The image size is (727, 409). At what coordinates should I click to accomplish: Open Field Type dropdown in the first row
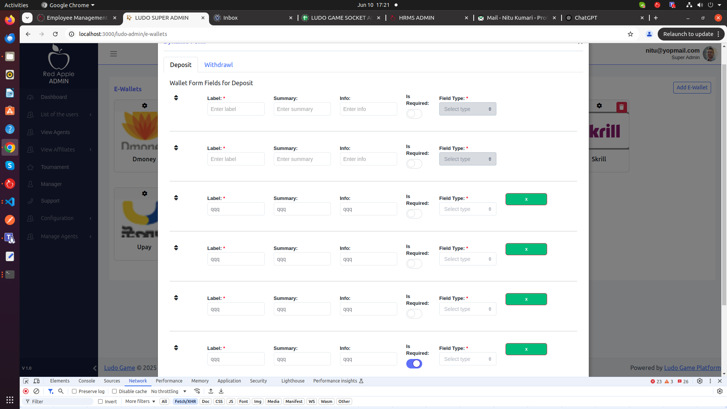click(468, 109)
